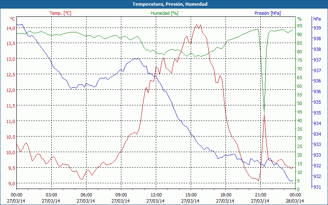Click the "939" pressure tick label

click(x=317, y=27)
